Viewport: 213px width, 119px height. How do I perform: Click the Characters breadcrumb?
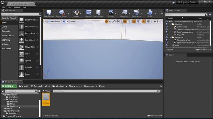tap(74, 86)
